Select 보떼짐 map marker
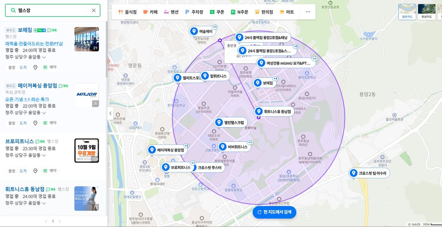Viewport: 442px width, 227px height. pyautogui.click(x=264, y=83)
